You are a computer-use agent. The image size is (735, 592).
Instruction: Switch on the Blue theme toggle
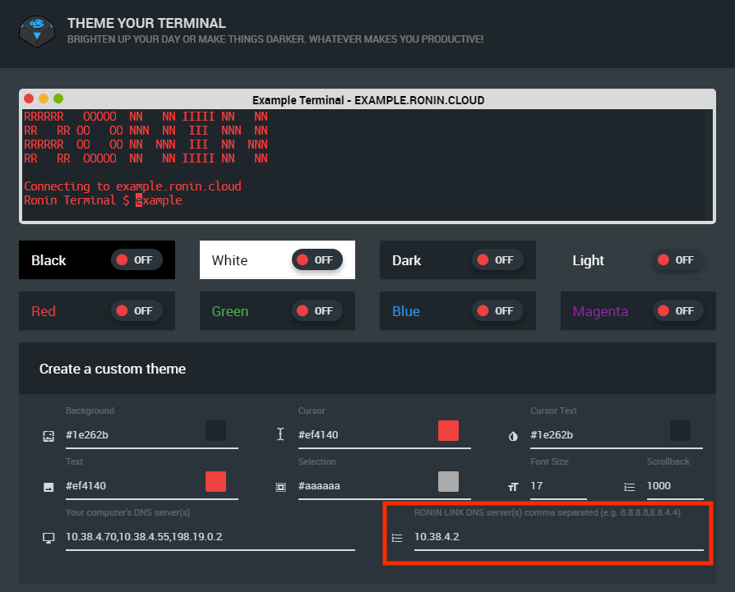point(497,310)
